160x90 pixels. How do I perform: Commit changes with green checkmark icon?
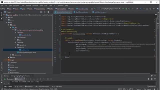(144, 9)
